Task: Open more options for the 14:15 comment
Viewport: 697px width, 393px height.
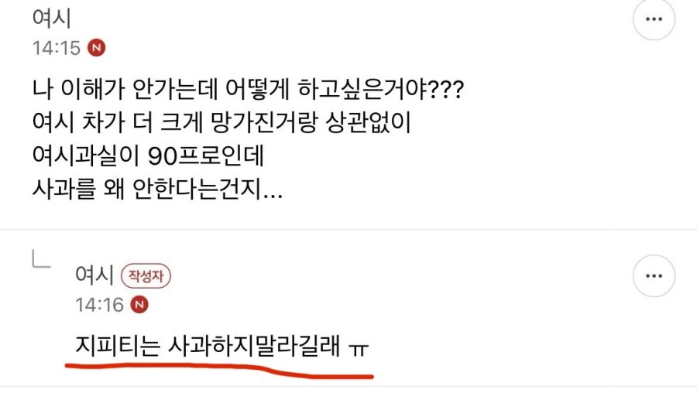Action: click(x=654, y=19)
